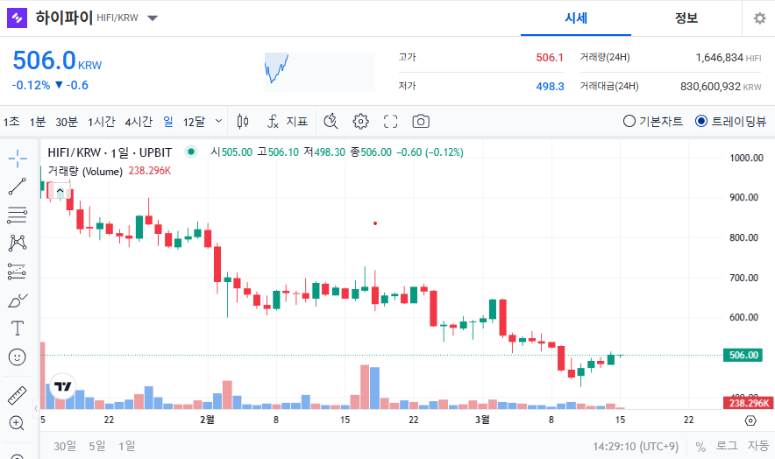Open page settings gear at top right
This screenshot has width=775, height=459.
point(760,18)
